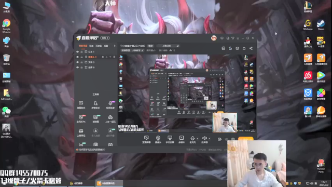Launch the 全民乐PK tool

[x=81, y=119]
